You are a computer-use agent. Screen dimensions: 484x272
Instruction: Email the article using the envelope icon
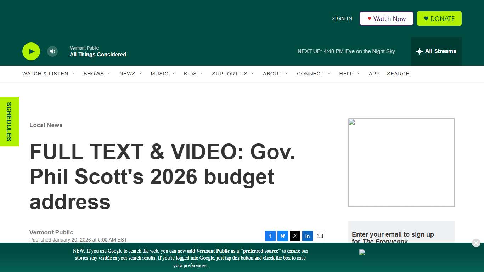click(320, 236)
